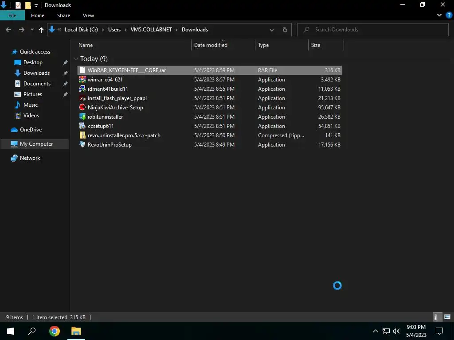Screen dimensions: 454x340
Task: Click the File Explorer taskbar icon
Action: (x=76, y=331)
